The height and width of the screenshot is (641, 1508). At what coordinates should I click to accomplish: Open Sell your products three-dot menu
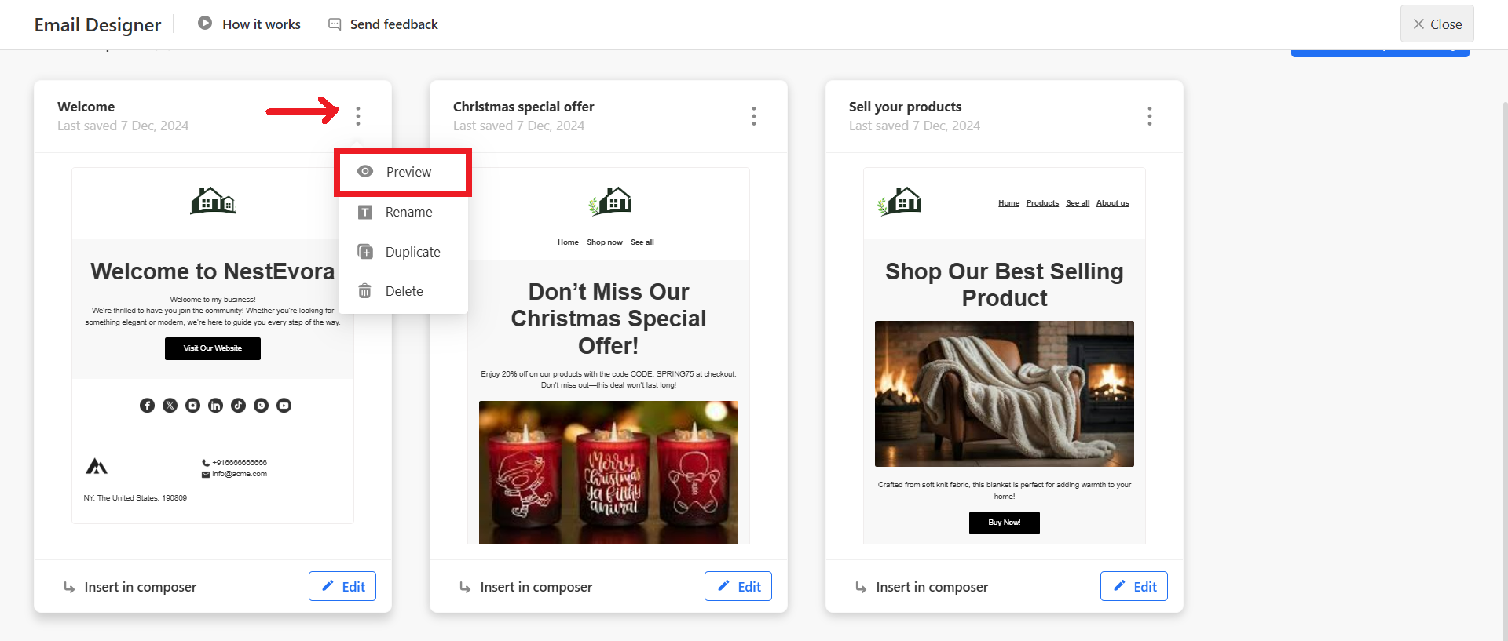[1150, 116]
